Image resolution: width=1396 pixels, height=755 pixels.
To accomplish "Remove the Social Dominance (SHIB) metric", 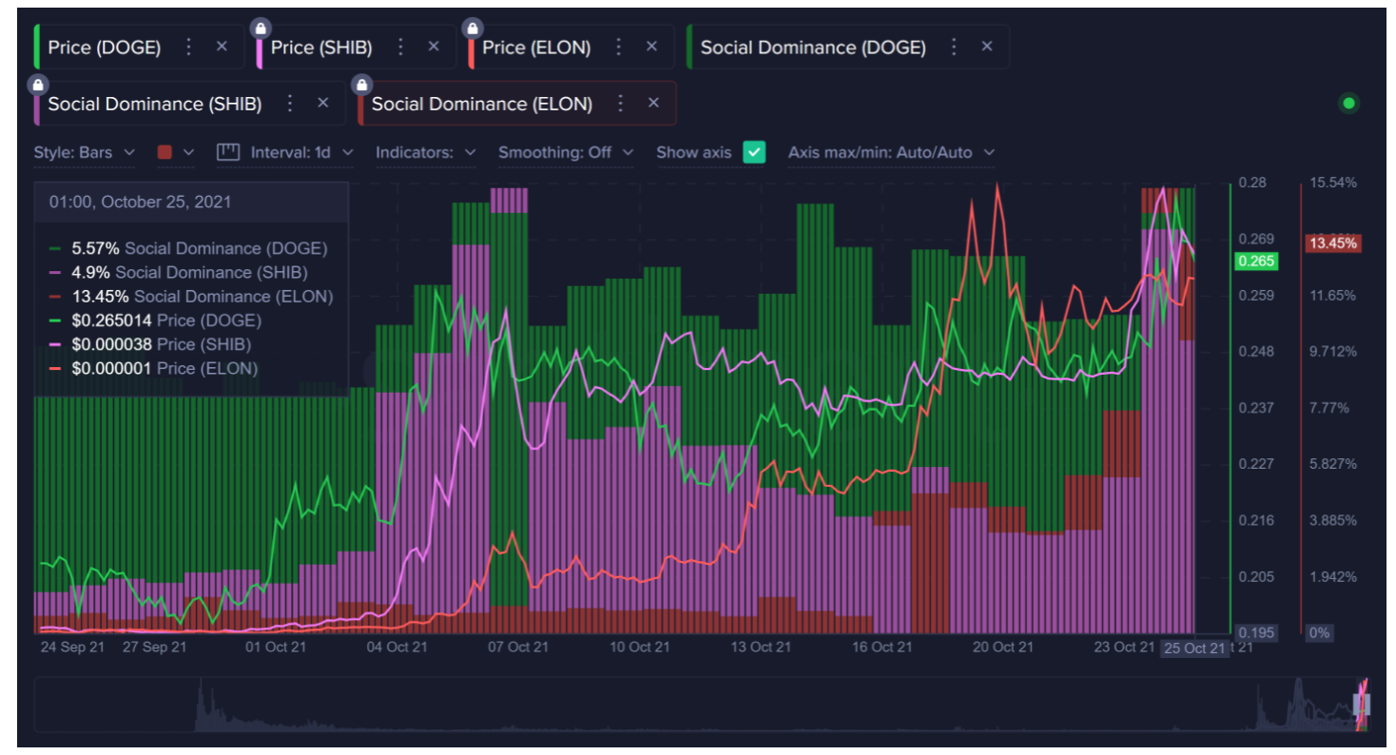I will point(323,103).
